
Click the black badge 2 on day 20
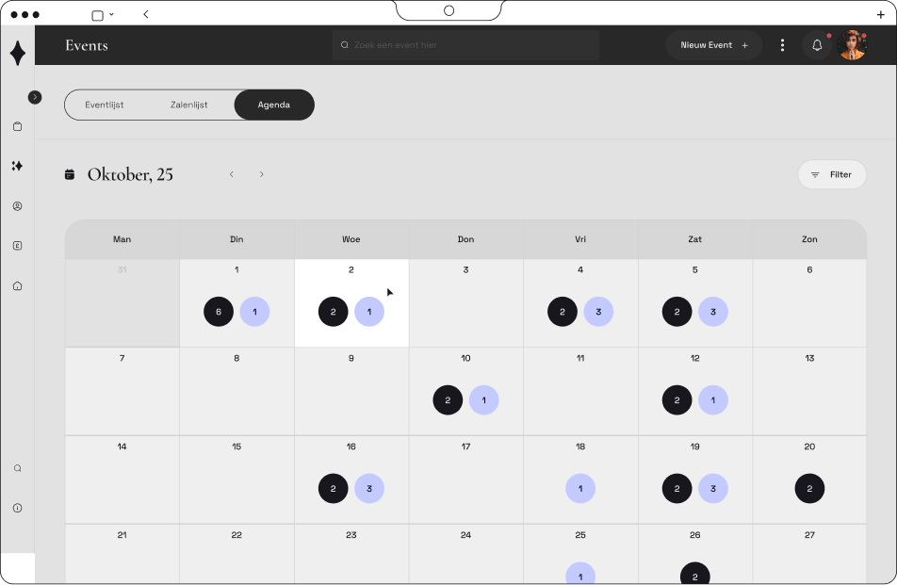809,488
